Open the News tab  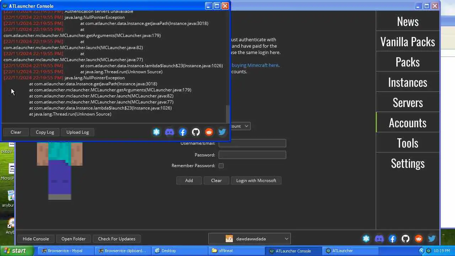point(408,21)
